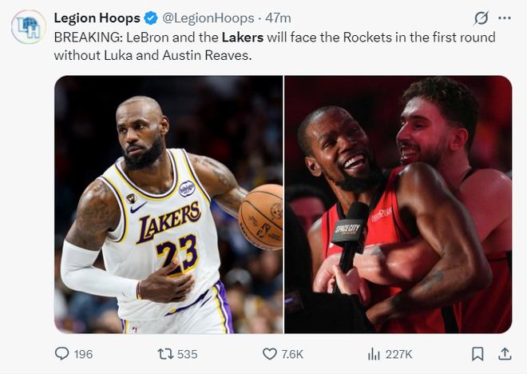Image resolution: width=527 pixels, height=374 pixels.
Task: Click the 7.6K likes count
Action: tap(292, 353)
